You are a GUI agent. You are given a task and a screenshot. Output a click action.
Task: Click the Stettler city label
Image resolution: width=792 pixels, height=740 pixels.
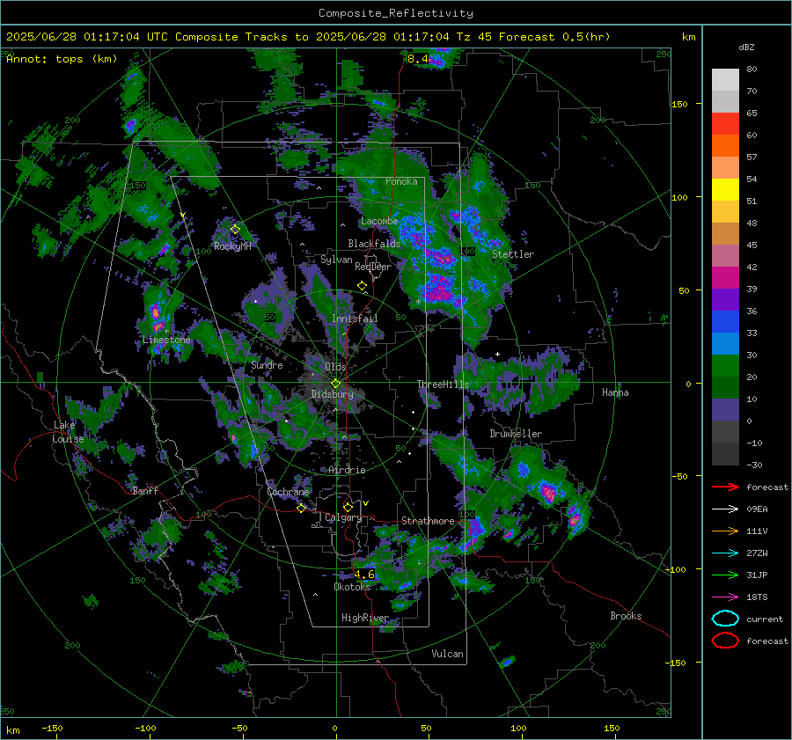click(513, 254)
